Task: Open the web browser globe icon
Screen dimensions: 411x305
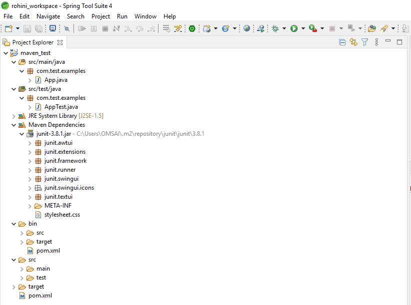Action: [x=246, y=28]
